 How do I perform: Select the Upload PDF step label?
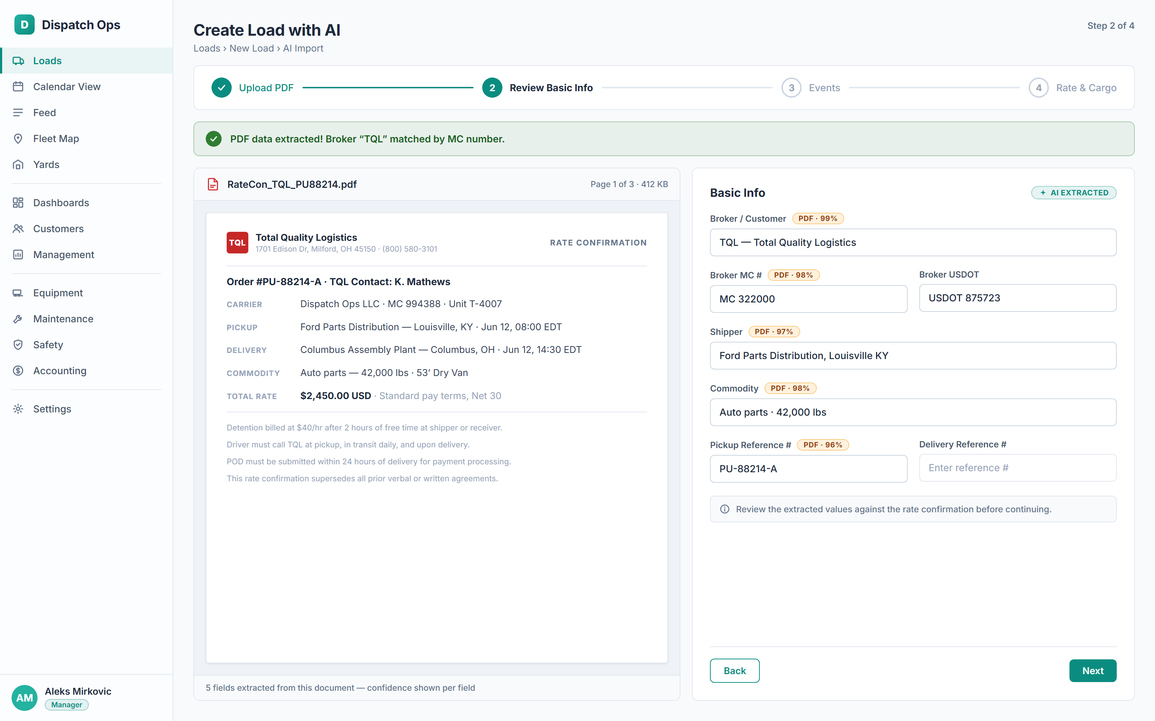pyautogui.click(x=266, y=88)
